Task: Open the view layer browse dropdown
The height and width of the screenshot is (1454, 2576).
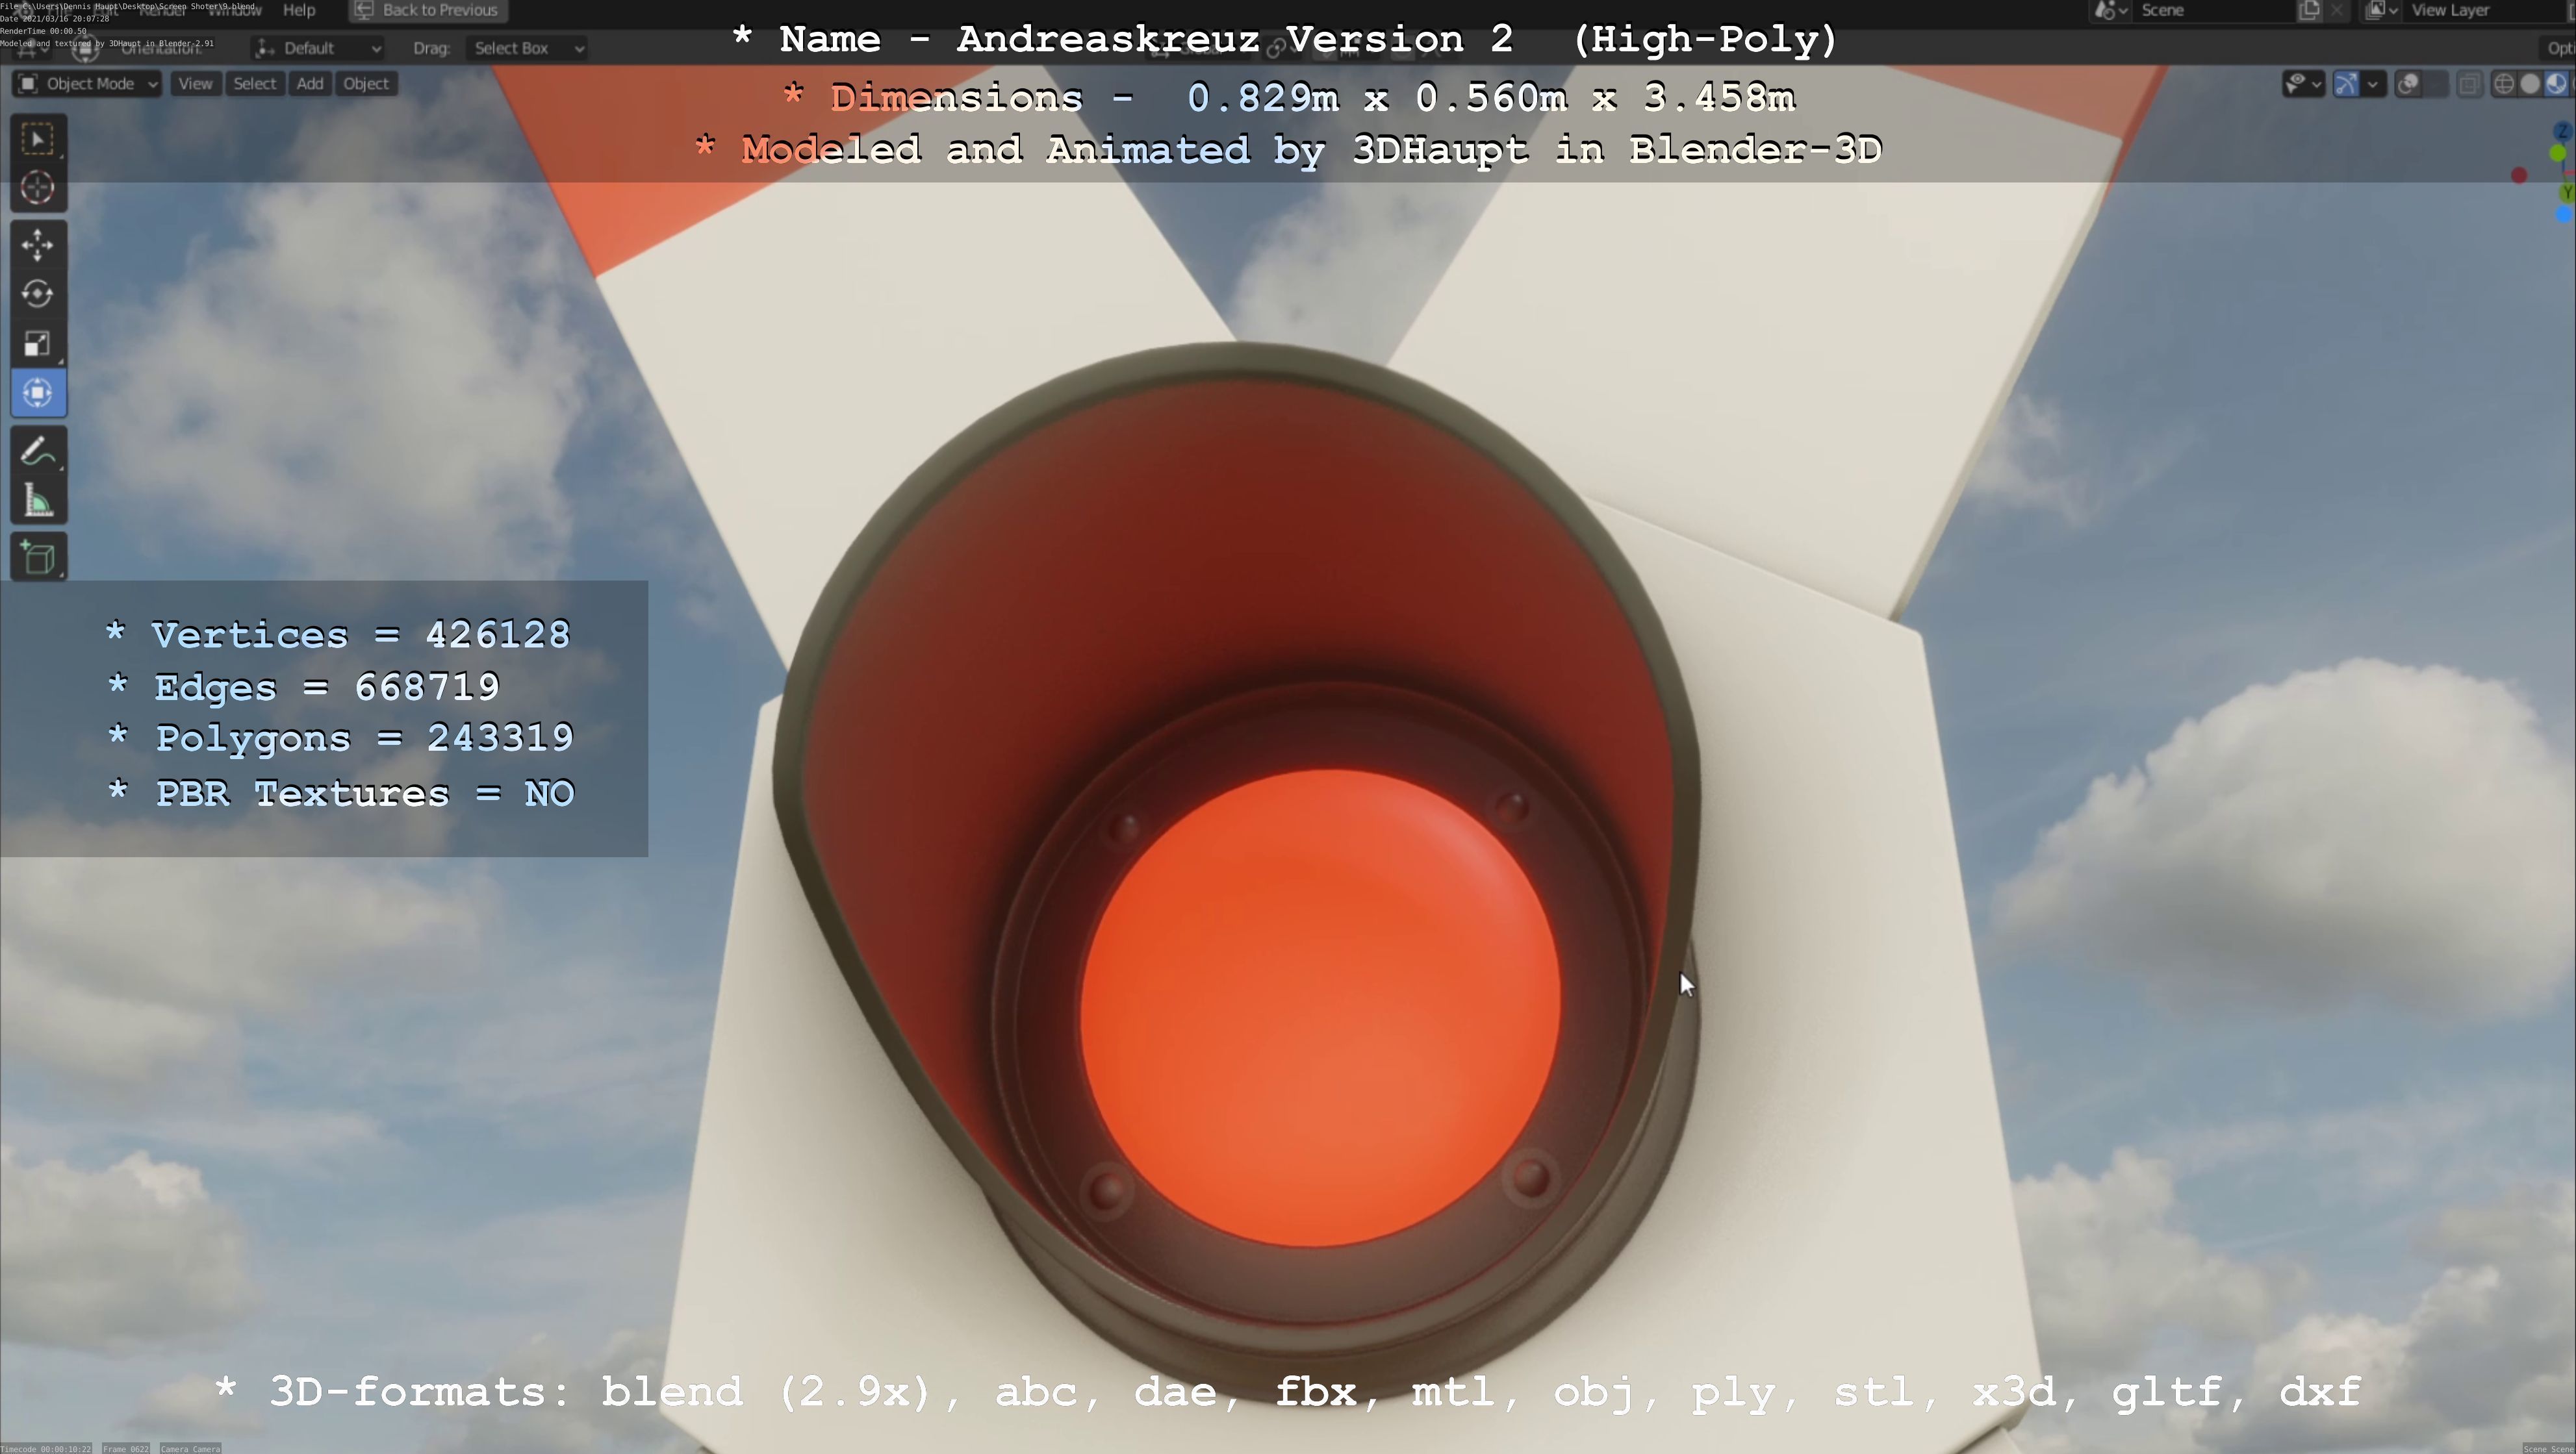Action: coord(2382,11)
